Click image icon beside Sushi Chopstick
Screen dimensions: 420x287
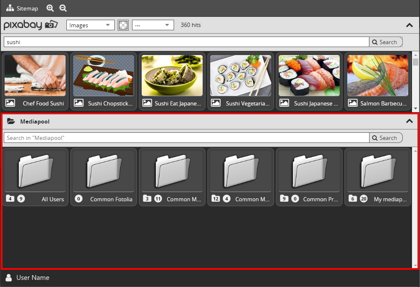click(x=79, y=103)
